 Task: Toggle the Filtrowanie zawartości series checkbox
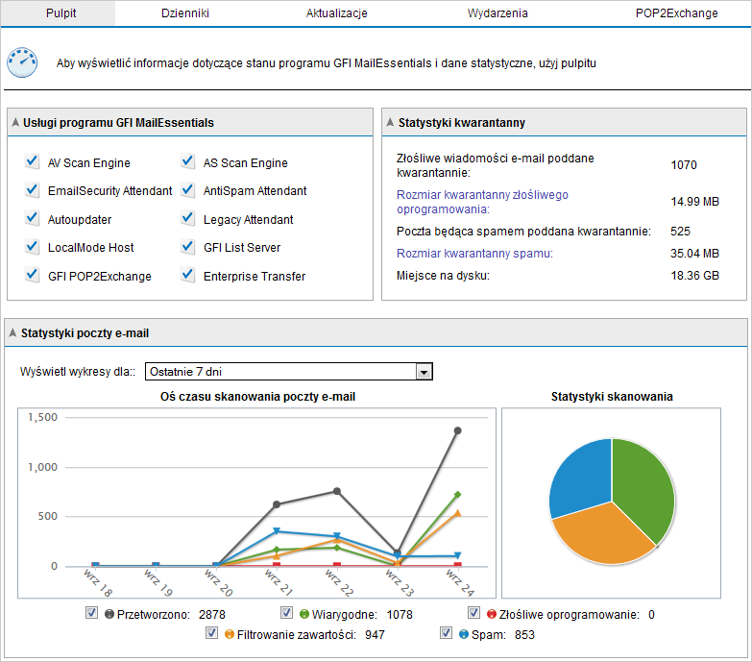tap(211, 633)
